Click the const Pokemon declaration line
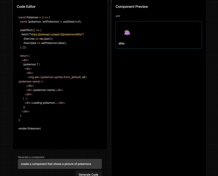 tap(34, 17)
